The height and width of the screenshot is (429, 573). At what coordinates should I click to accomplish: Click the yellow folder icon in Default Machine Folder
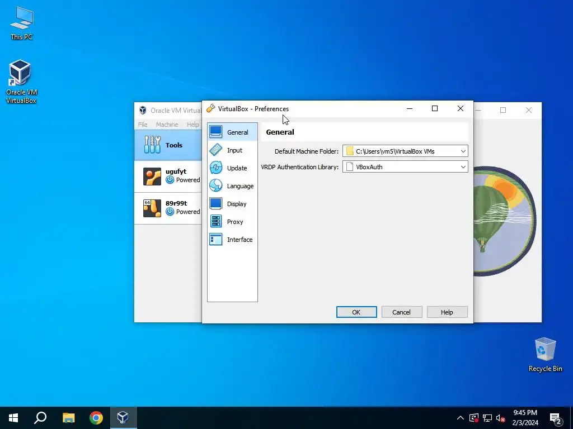pos(350,151)
